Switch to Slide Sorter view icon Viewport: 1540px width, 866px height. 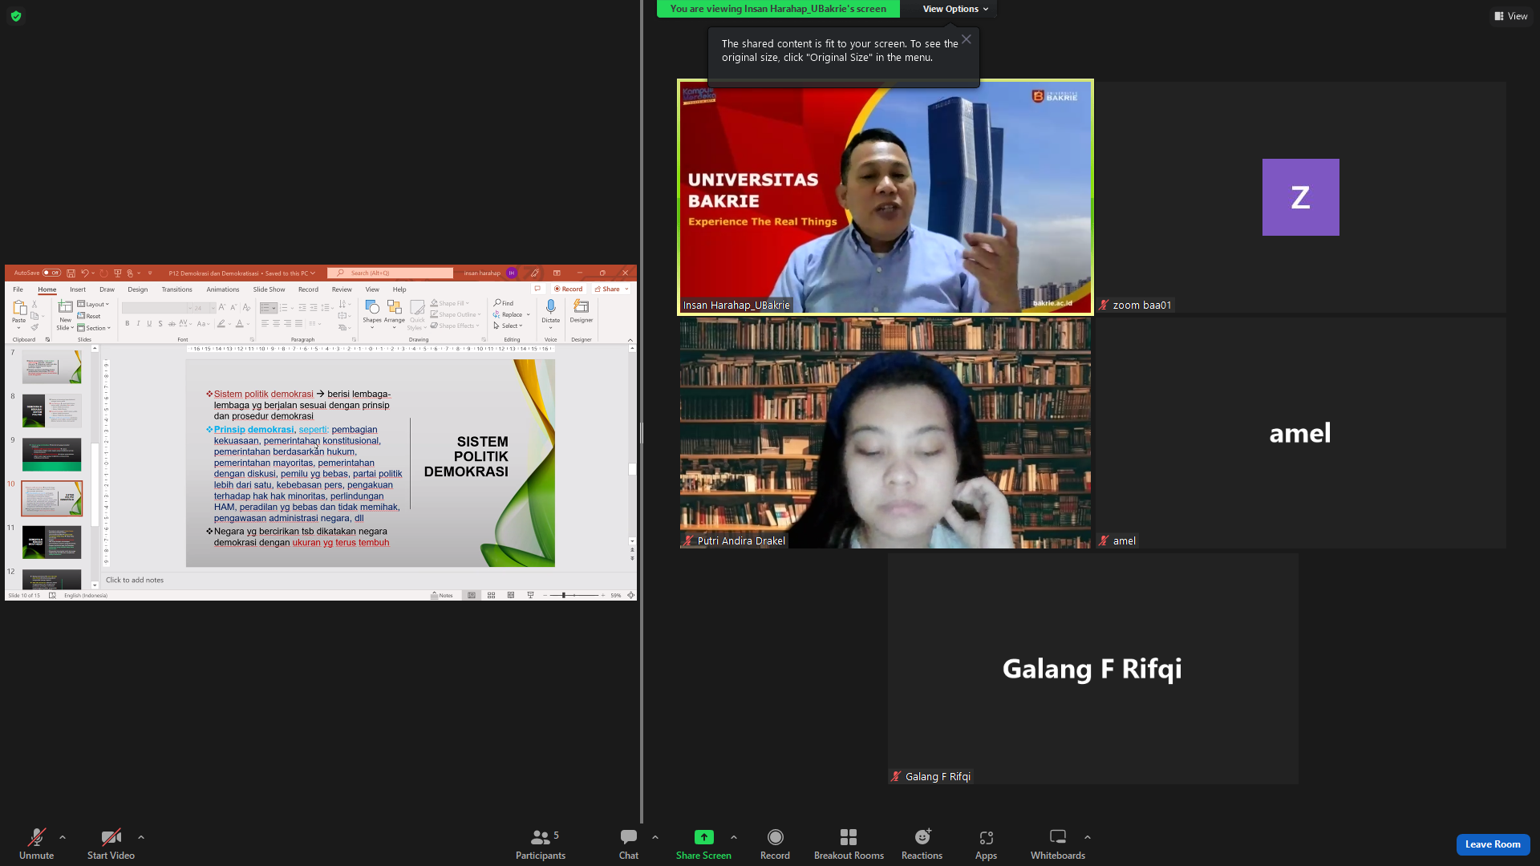[491, 596]
